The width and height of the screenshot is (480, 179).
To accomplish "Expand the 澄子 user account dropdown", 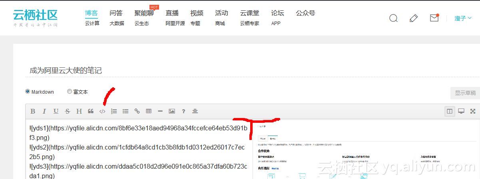I will (463, 18).
